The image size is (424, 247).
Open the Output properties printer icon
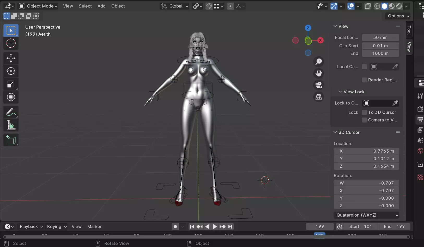tap(420, 119)
